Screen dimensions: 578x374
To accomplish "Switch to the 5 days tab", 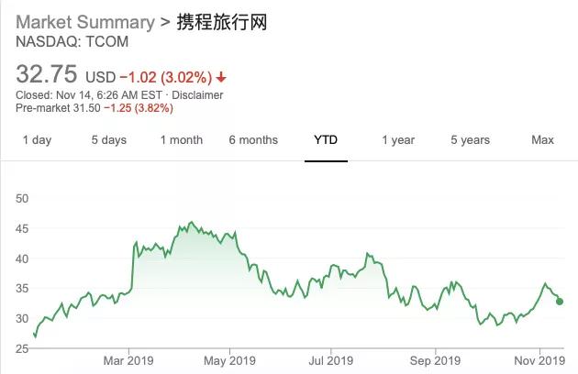I will [109, 140].
